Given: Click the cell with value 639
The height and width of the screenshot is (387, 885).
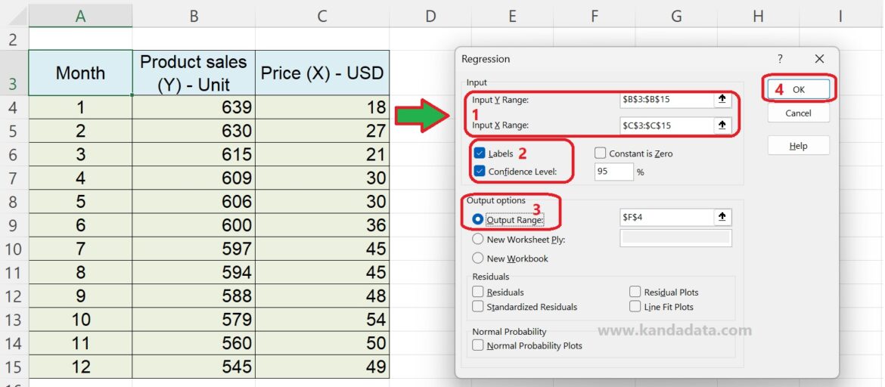Looking at the screenshot, I should (194, 107).
